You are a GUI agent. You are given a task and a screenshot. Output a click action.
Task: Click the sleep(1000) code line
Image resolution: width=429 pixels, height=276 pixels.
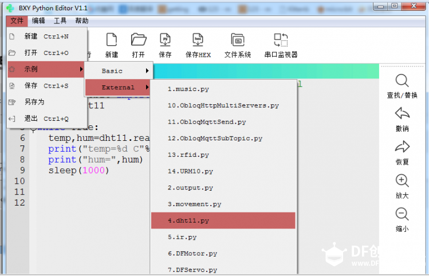(79, 171)
